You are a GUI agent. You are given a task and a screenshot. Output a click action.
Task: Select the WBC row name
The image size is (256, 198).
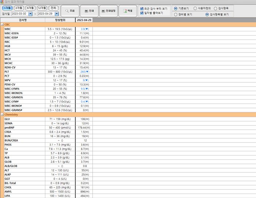[8, 29]
